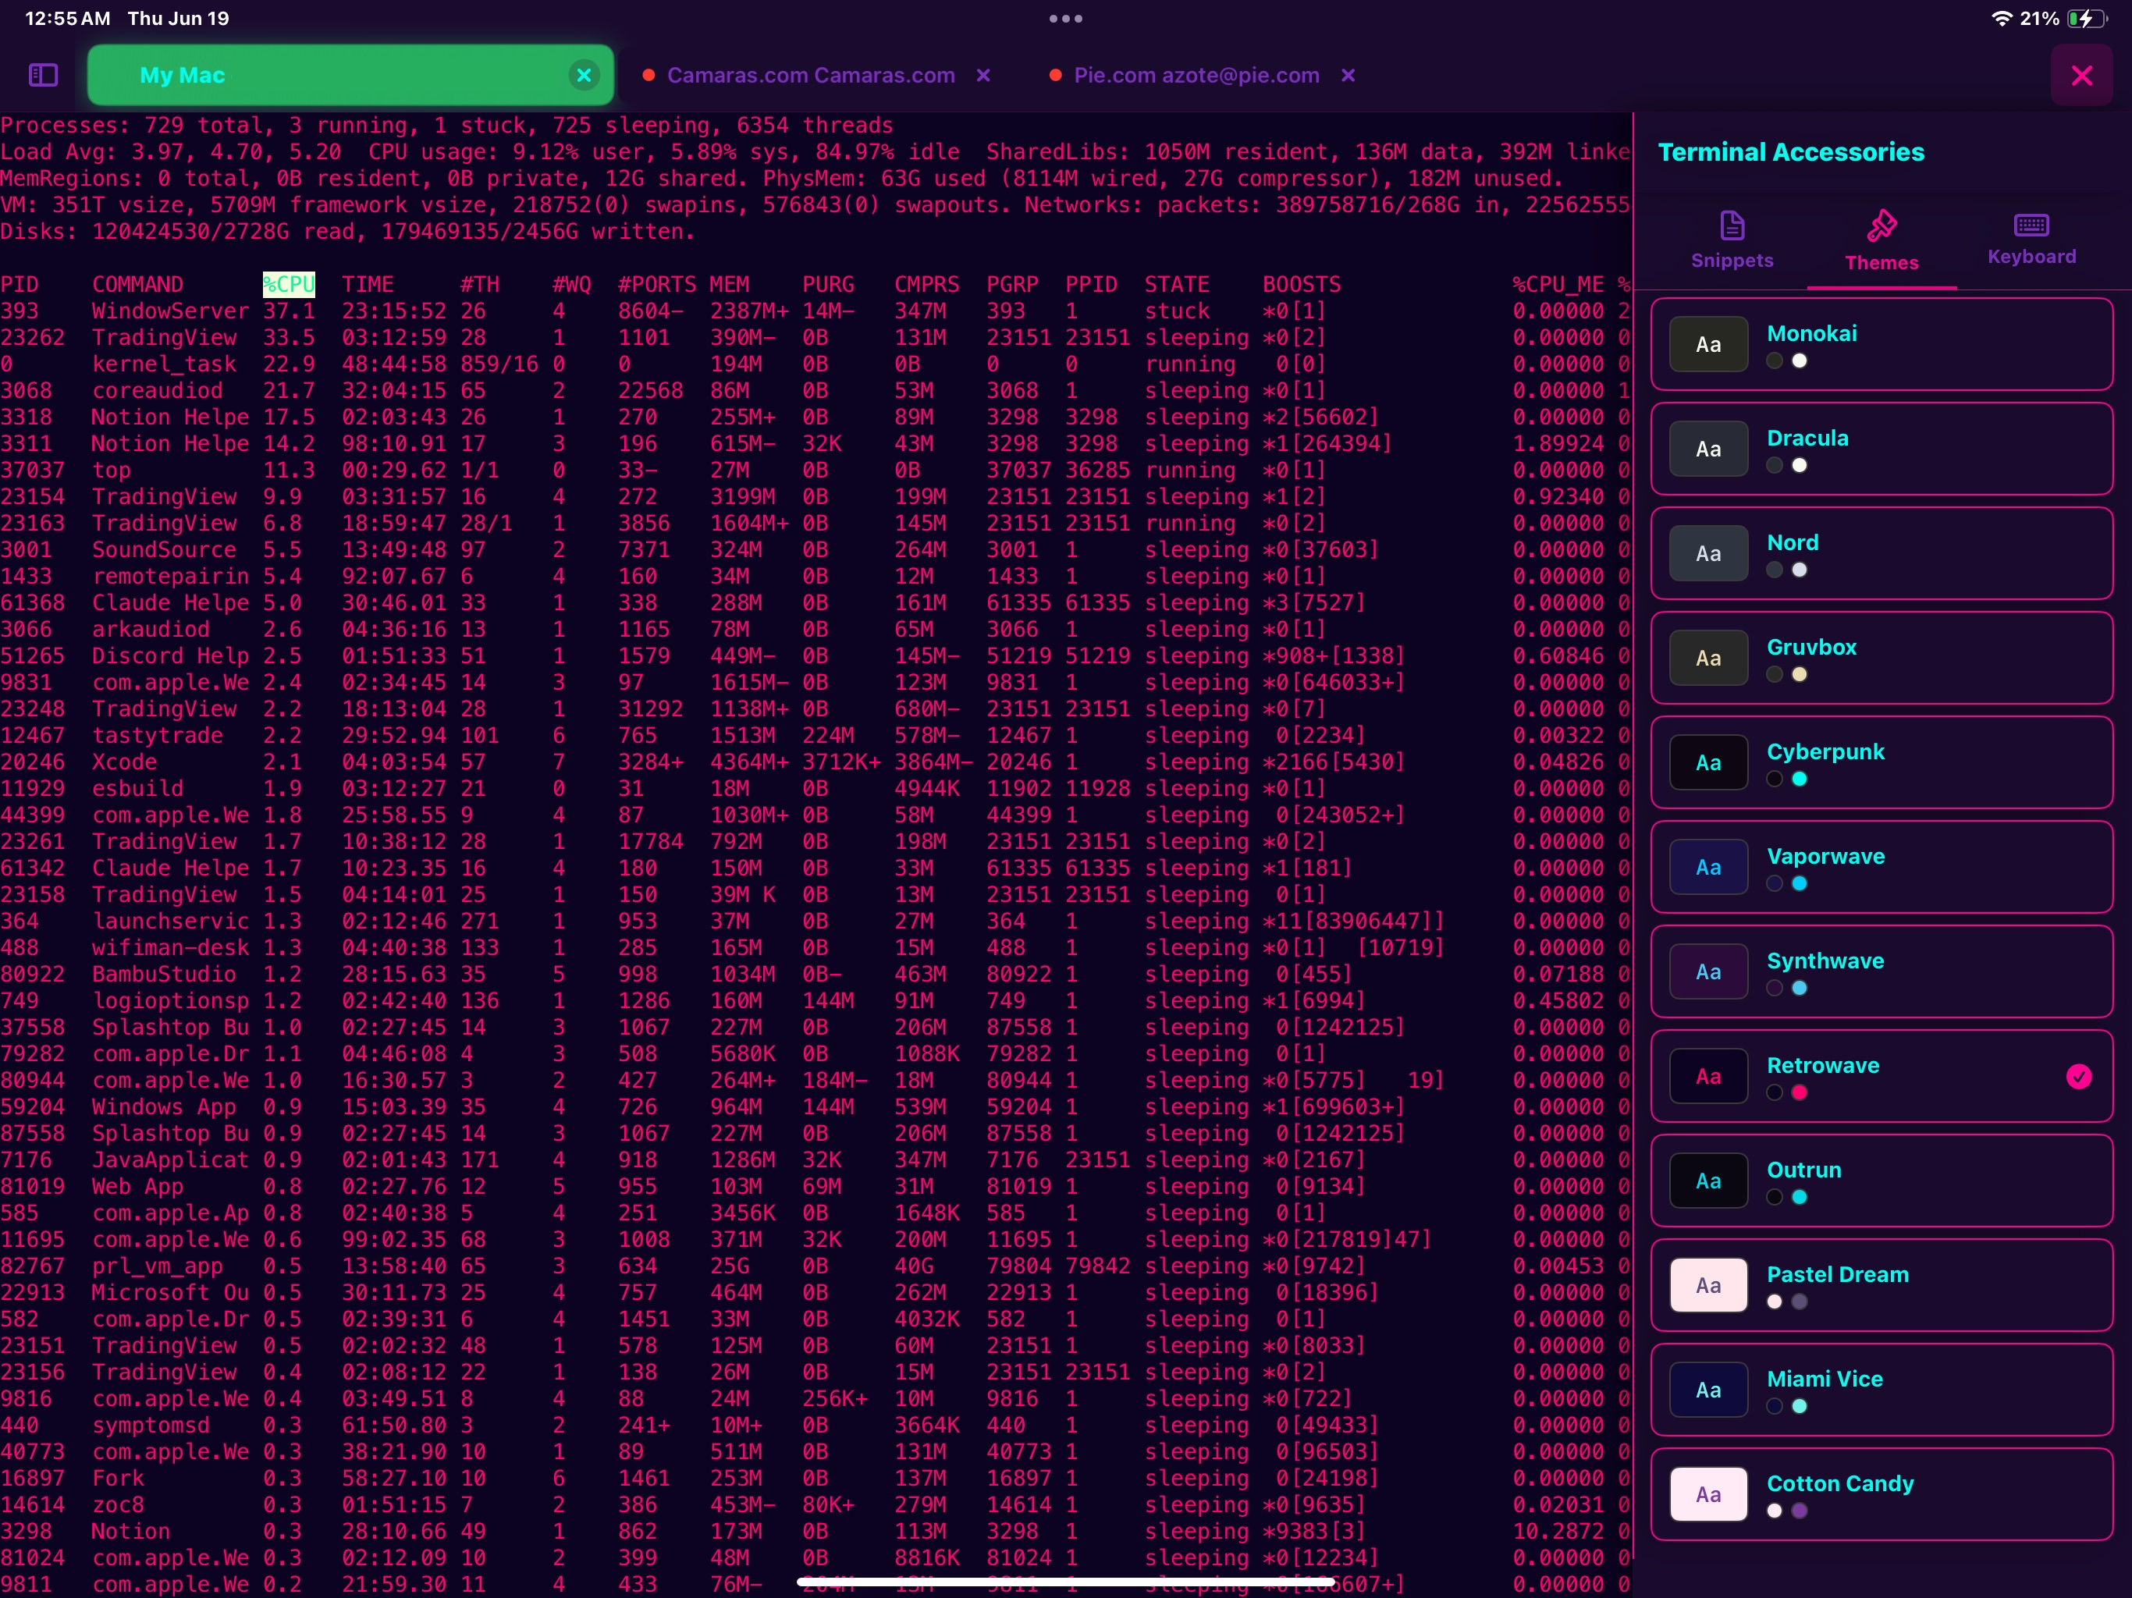Open the Keyboard tab

click(2032, 241)
